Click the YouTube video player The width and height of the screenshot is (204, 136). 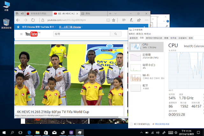[x=69, y=75]
